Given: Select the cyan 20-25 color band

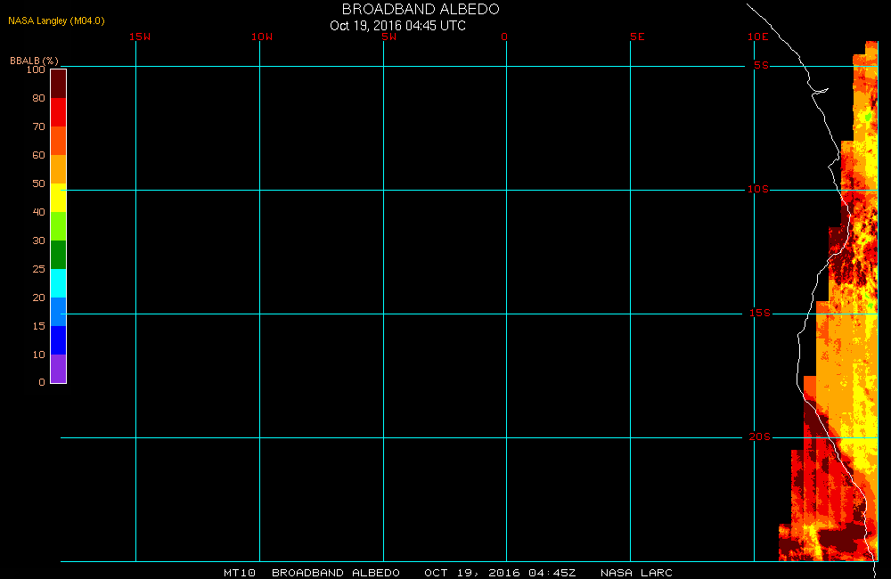Looking at the screenshot, I should pyautogui.click(x=59, y=283).
